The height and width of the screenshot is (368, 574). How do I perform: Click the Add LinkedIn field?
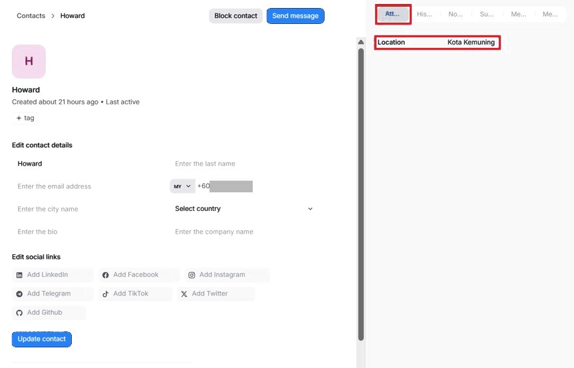tap(53, 275)
